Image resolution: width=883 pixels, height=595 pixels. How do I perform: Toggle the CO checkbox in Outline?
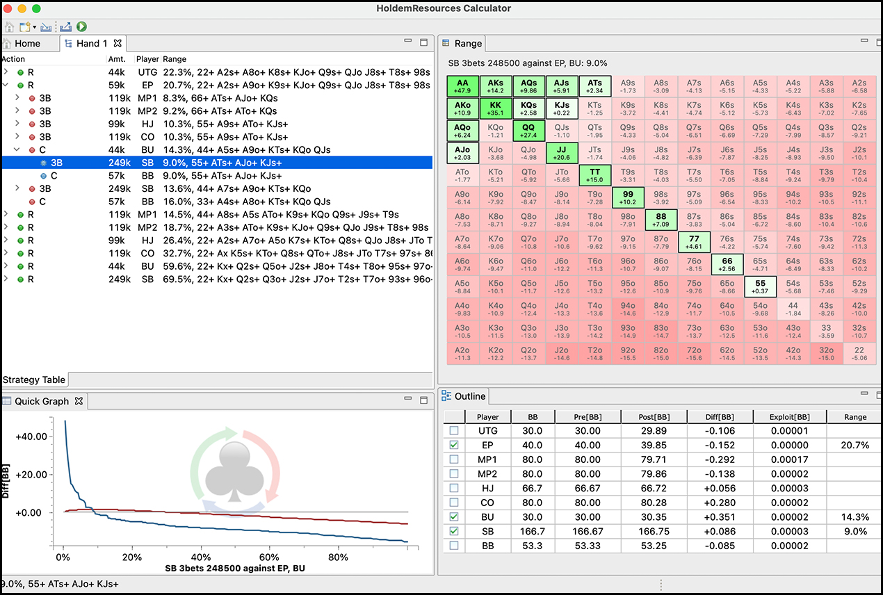click(x=454, y=503)
